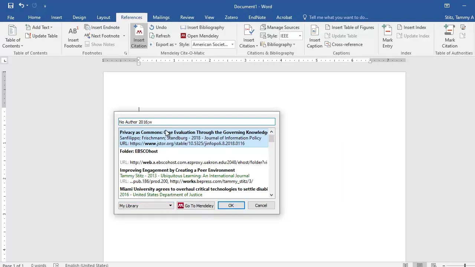Open the My Library dropdown
Viewport: 475px width, 267px height.
click(146, 206)
